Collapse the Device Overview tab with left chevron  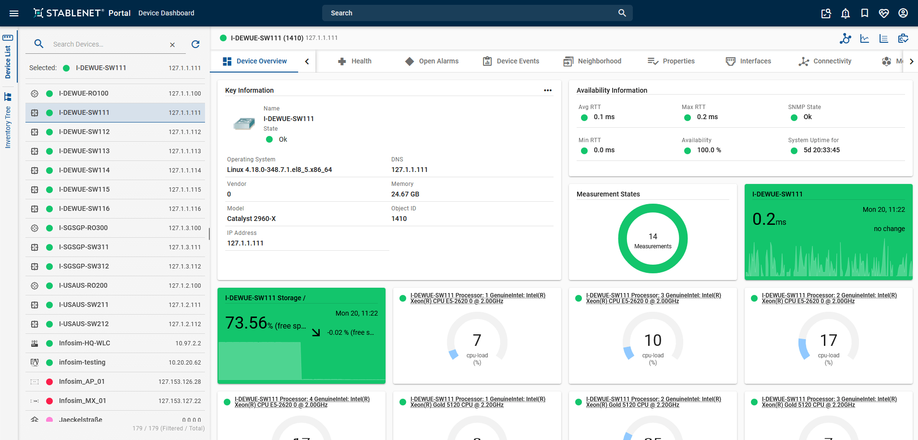[307, 61]
